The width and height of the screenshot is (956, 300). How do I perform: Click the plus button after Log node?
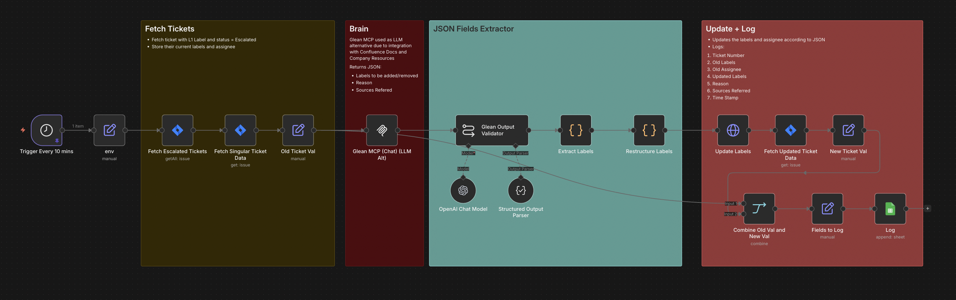[x=927, y=208]
